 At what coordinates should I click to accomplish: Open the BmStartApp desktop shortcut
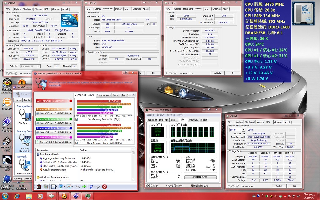(x=7, y=163)
